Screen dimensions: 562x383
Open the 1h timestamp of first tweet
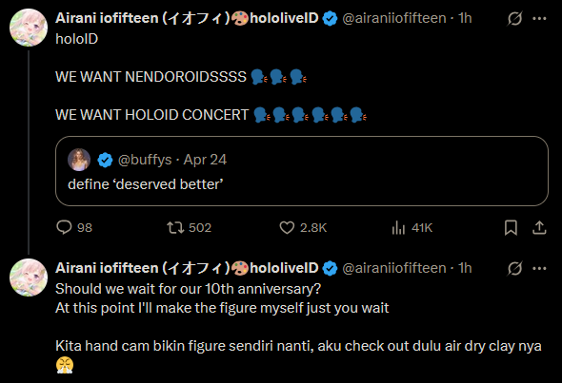[465, 18]
